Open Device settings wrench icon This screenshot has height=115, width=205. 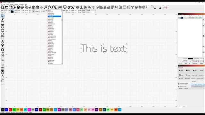point(73,7)
